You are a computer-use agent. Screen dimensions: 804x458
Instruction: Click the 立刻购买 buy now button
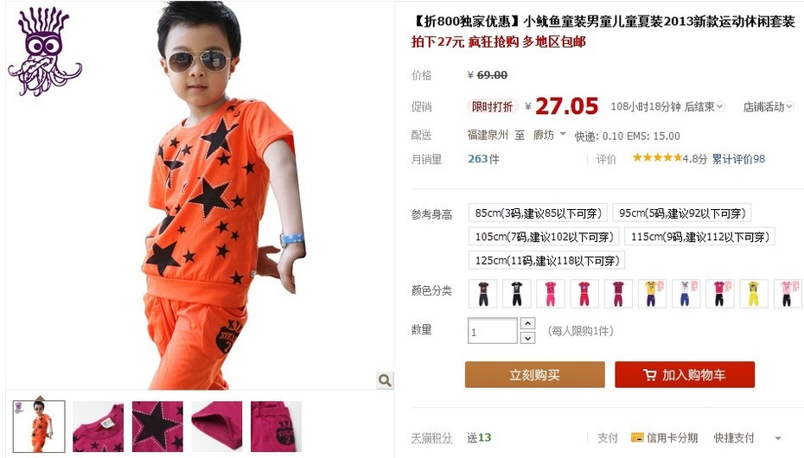(535, 374)
